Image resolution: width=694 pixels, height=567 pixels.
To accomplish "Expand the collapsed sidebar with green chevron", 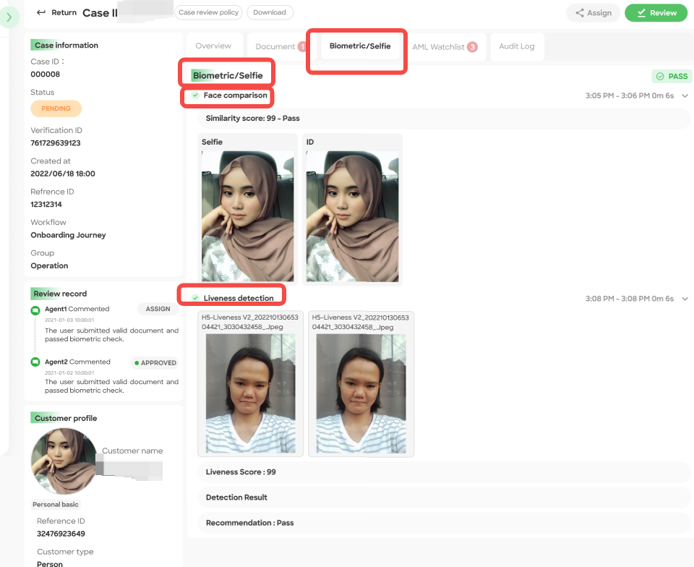I will [9, 17].
